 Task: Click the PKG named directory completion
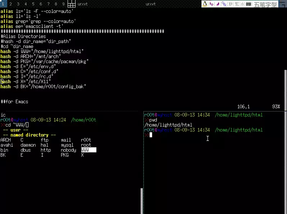click(64, 155)
